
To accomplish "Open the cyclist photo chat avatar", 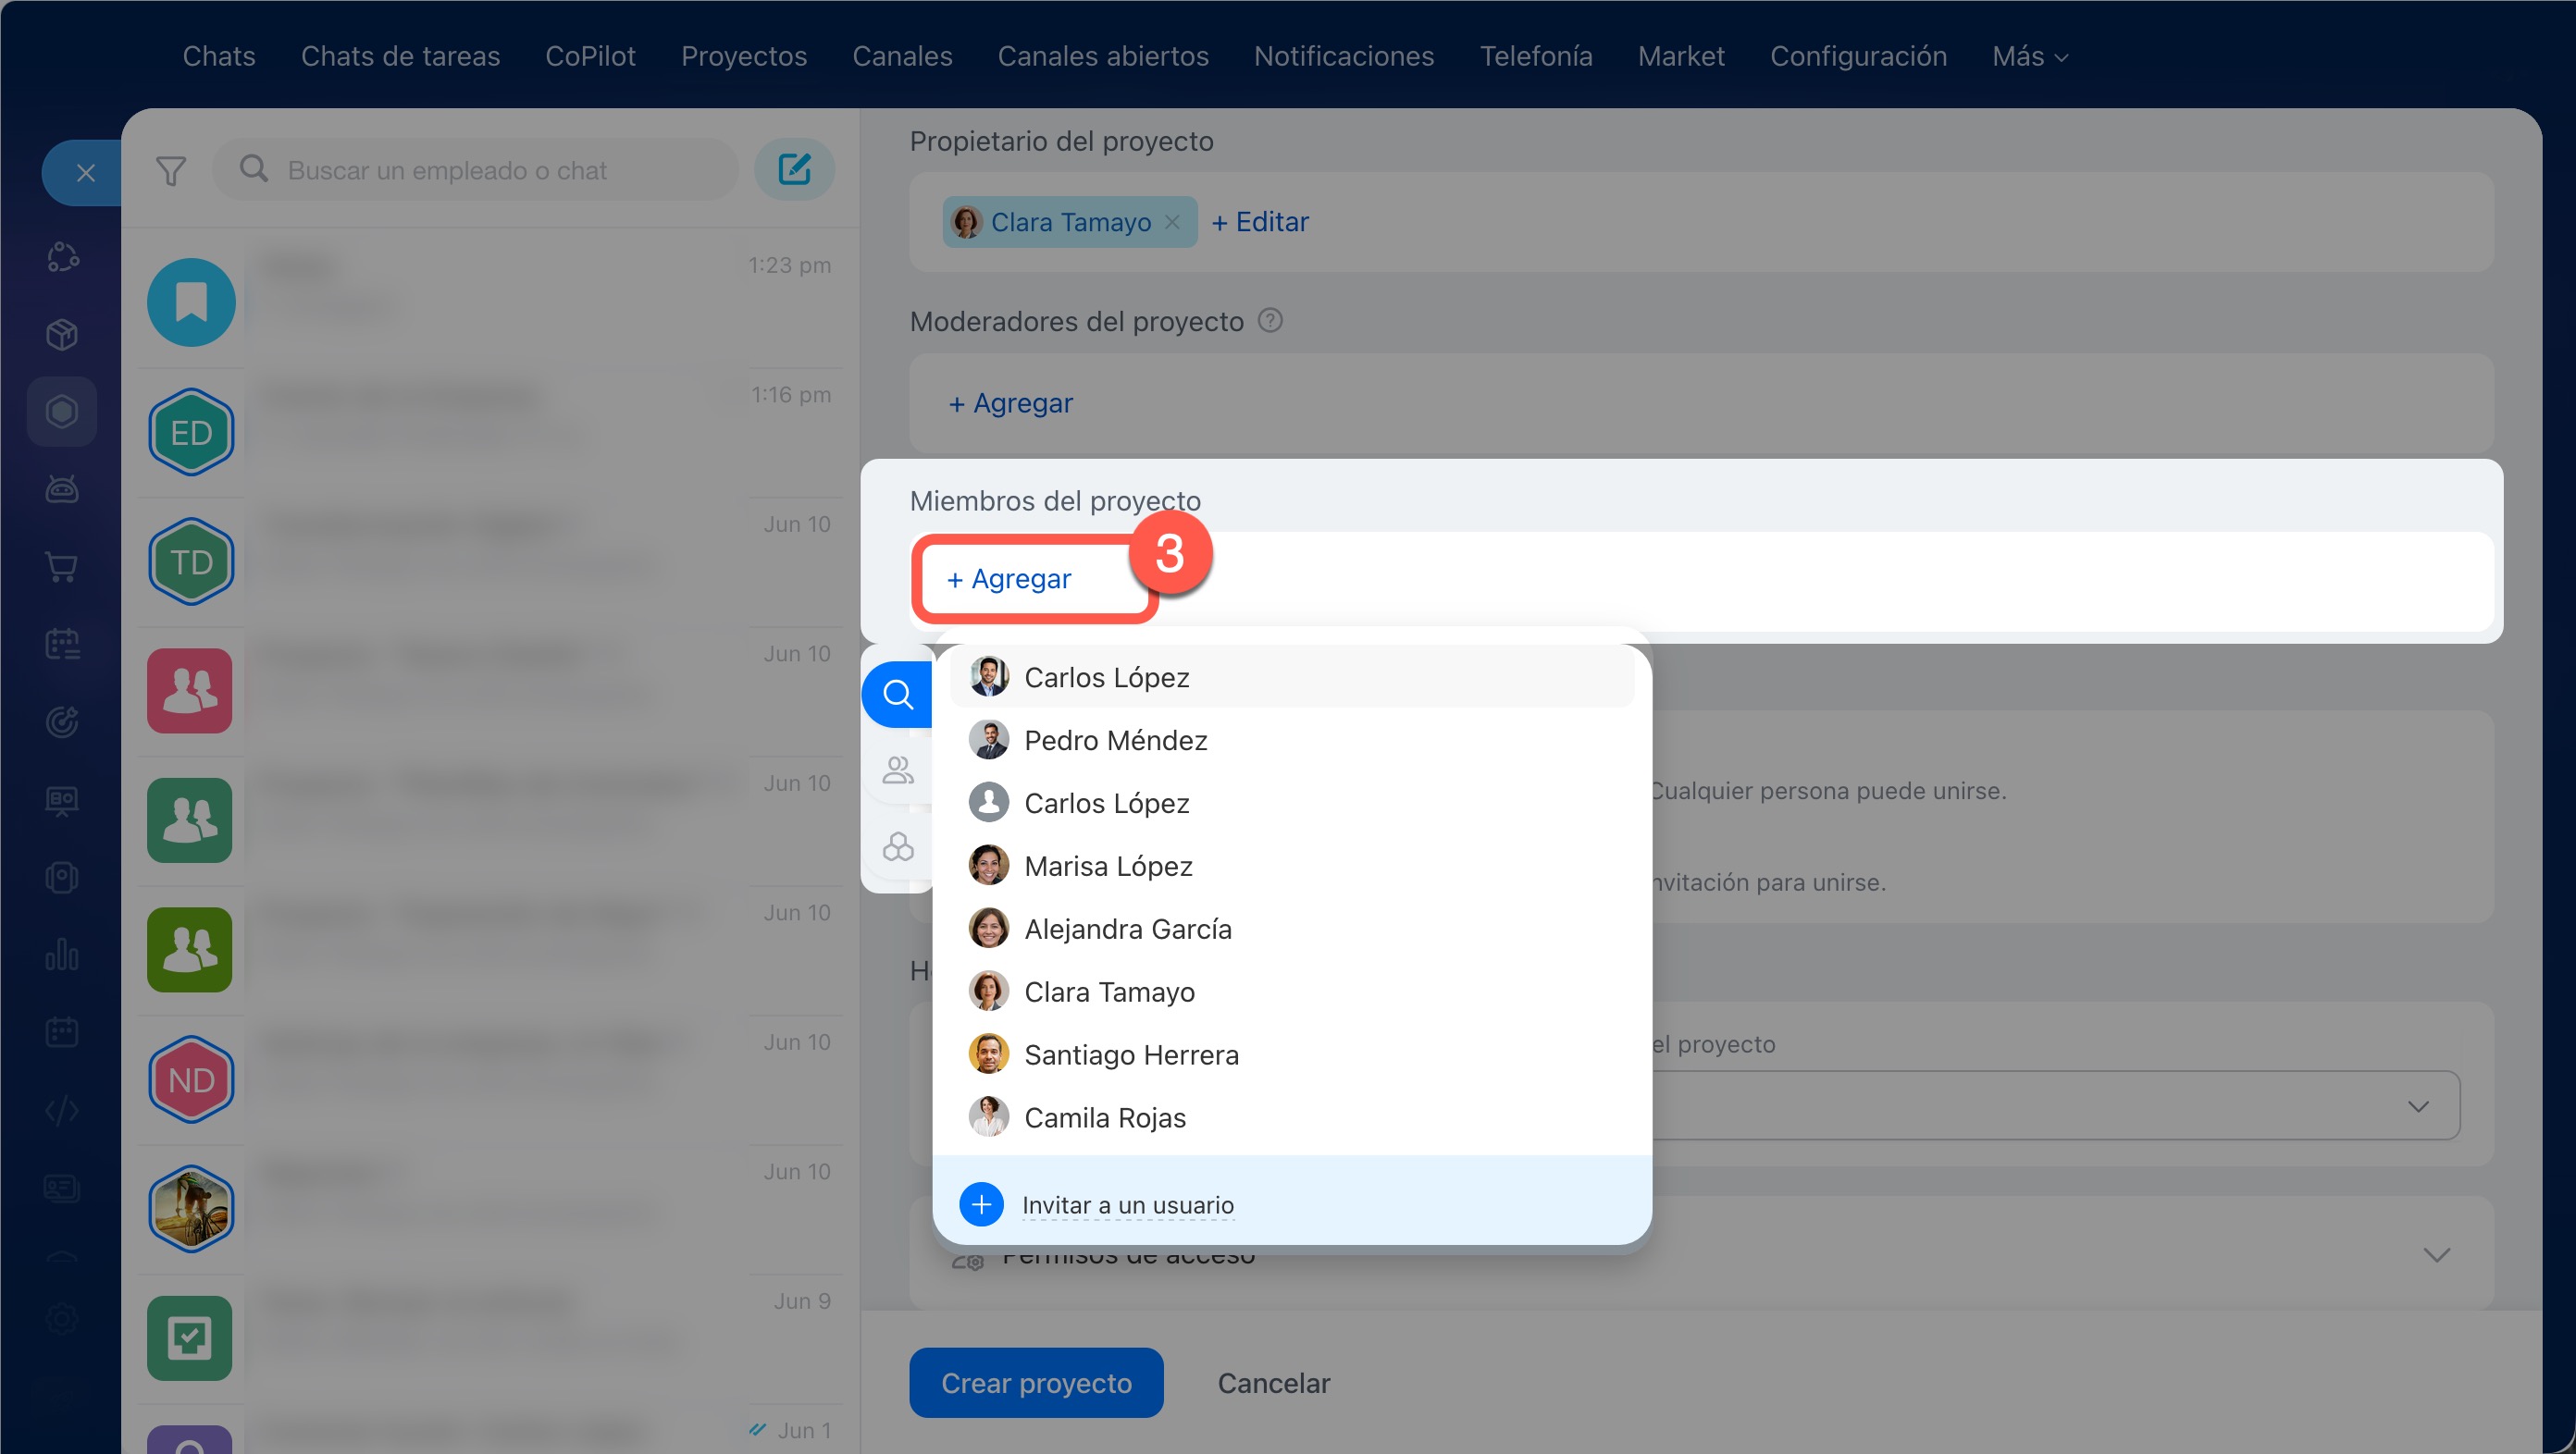I will [x=191, y=1209].
